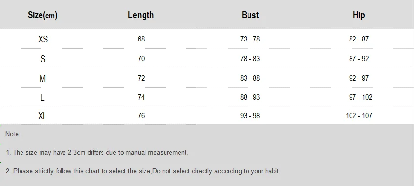Click the bust range 83 - 88

(x=250, y=78)
